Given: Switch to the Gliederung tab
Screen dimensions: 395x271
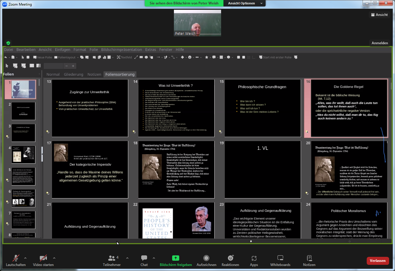Looking at the screenshot, I should click(73, 74).
